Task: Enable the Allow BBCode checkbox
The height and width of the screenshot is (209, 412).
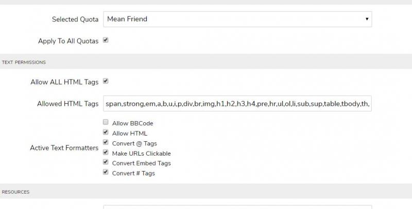Action: tap(106, 123)
